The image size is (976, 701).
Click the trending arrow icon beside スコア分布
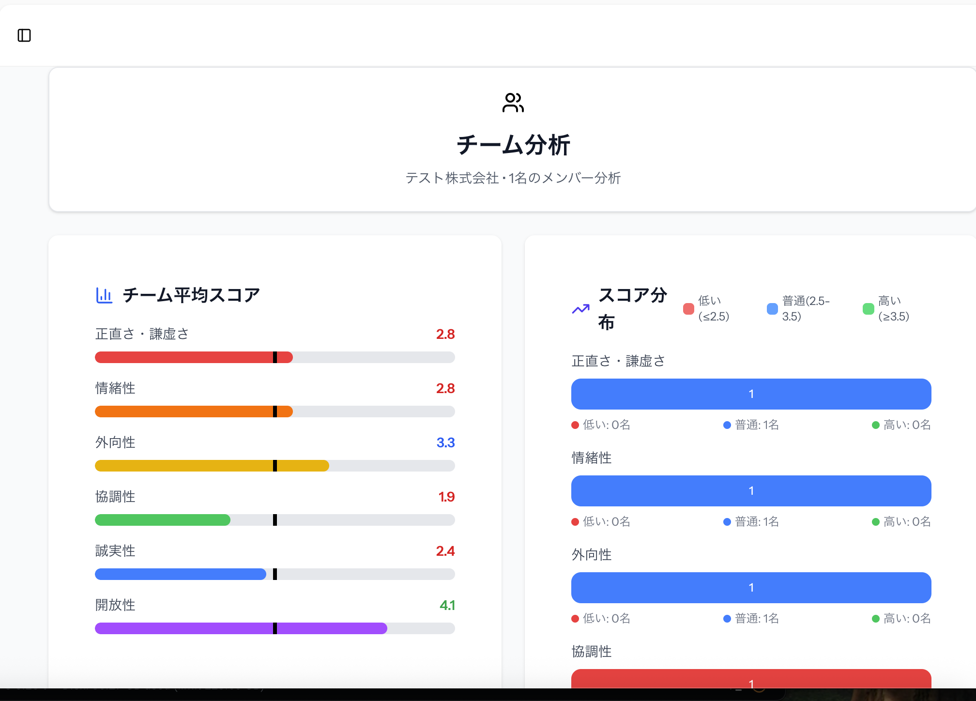tap(580, 308)
